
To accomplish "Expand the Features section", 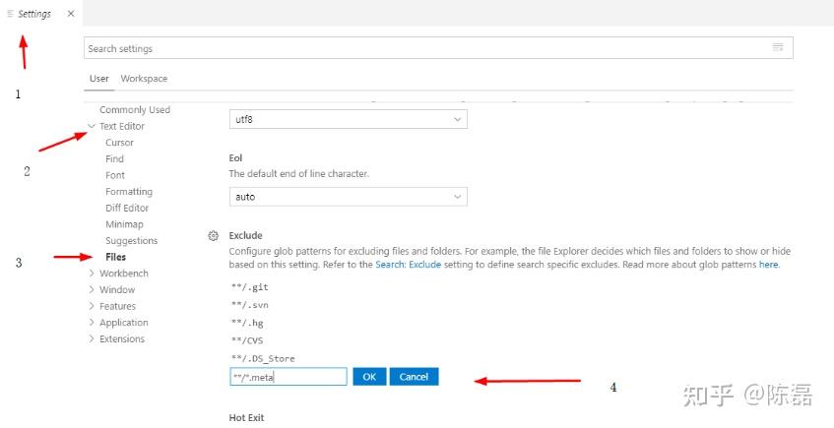I will point(92,307).
